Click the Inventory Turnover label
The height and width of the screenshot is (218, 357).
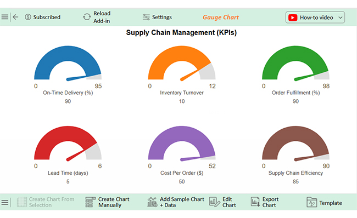(x=182, y=93)
